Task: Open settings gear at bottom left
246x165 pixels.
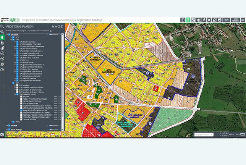Action: tap(2, 134)
